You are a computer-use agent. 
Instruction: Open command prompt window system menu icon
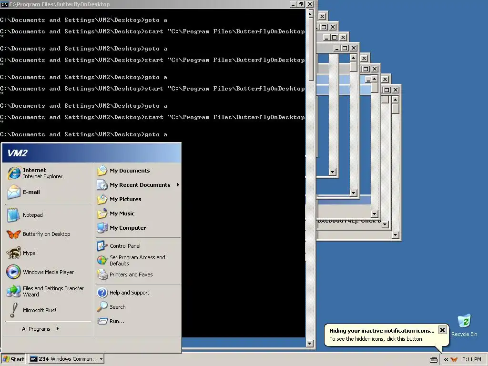pyautogui.click(x=4, y=4)
